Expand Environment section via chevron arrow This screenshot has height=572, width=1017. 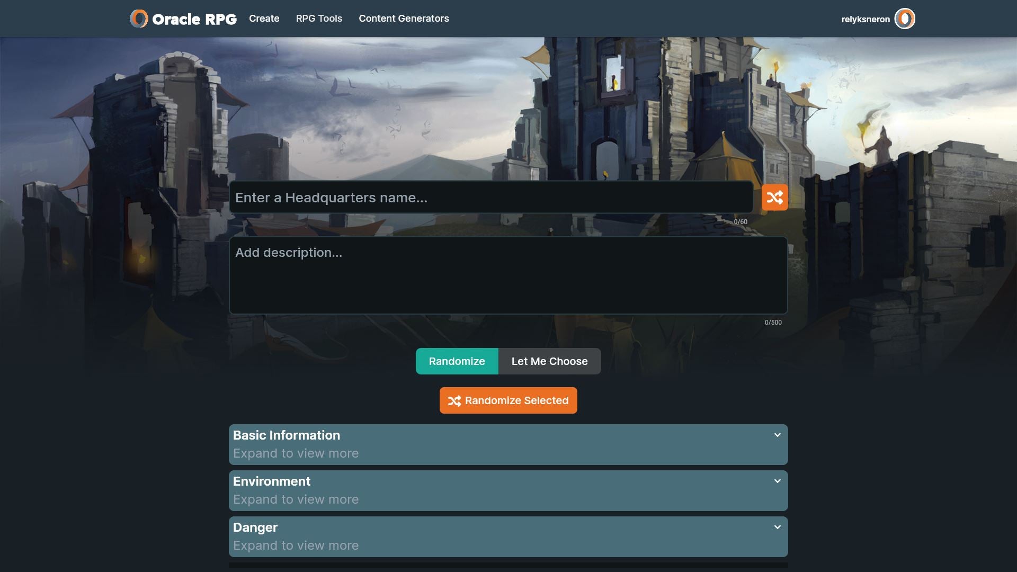(777, 481)
